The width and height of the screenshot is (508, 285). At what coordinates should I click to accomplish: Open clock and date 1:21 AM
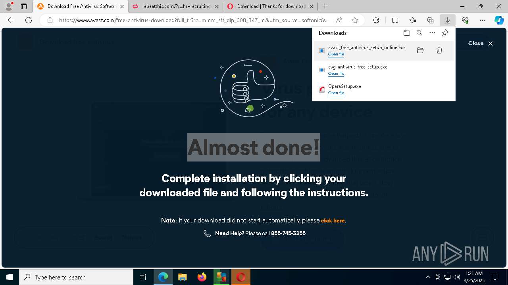(474, 277)
